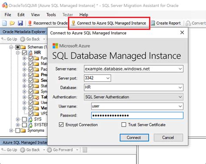Uncheck the VPD folder checkbox
The height and width of the screenshot is (164, 206).
31,114
